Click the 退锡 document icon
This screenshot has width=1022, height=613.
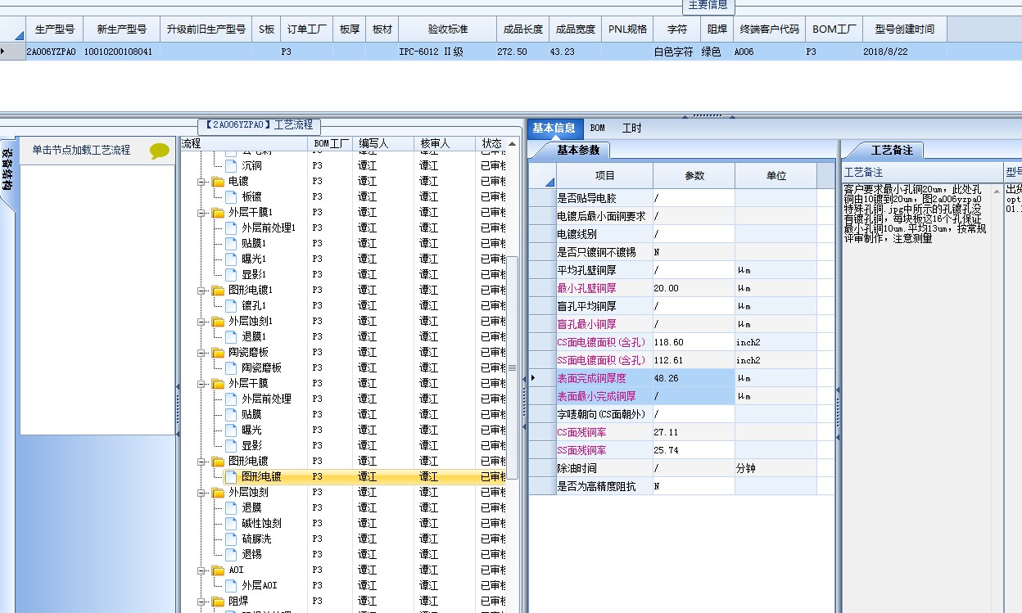click(x=231, y=554)
